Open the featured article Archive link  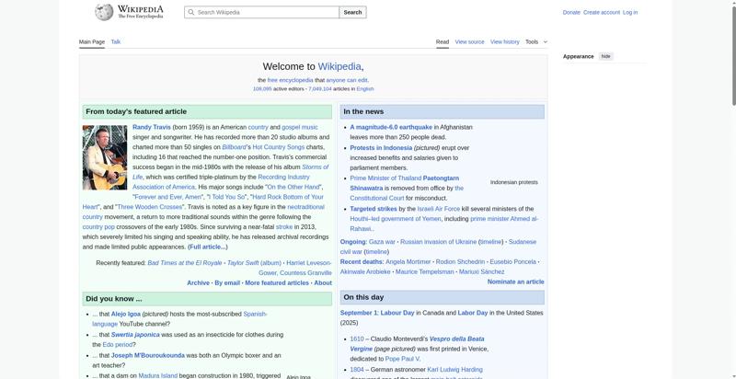point(198,282)
